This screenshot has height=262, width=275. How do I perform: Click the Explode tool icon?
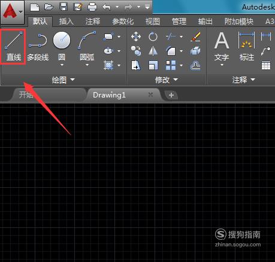(195, 51)
